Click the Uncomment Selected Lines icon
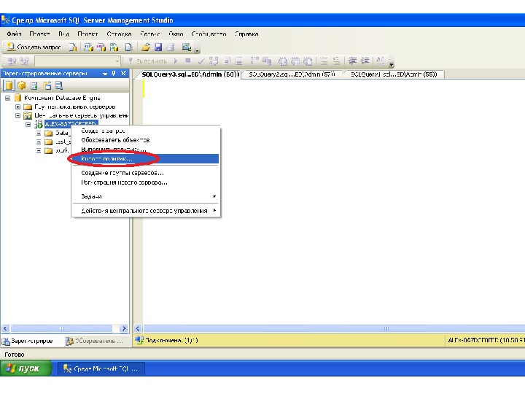Viewport: 525px width, 394px height. pyautogui.click(x=337, y=61)
